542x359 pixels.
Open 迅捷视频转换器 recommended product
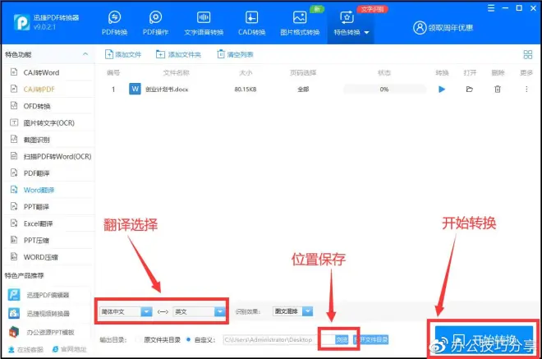click(39, 313)
